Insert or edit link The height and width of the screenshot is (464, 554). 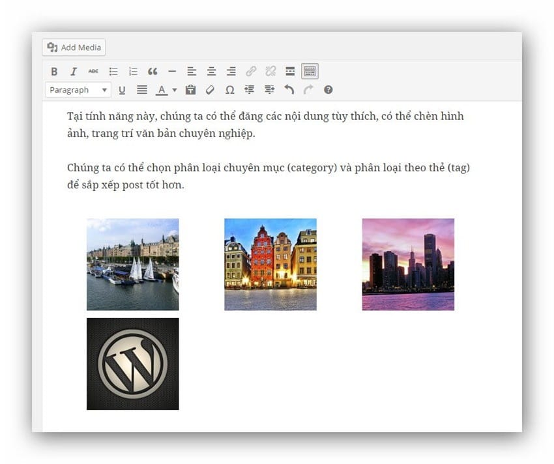tap(251, 72)
